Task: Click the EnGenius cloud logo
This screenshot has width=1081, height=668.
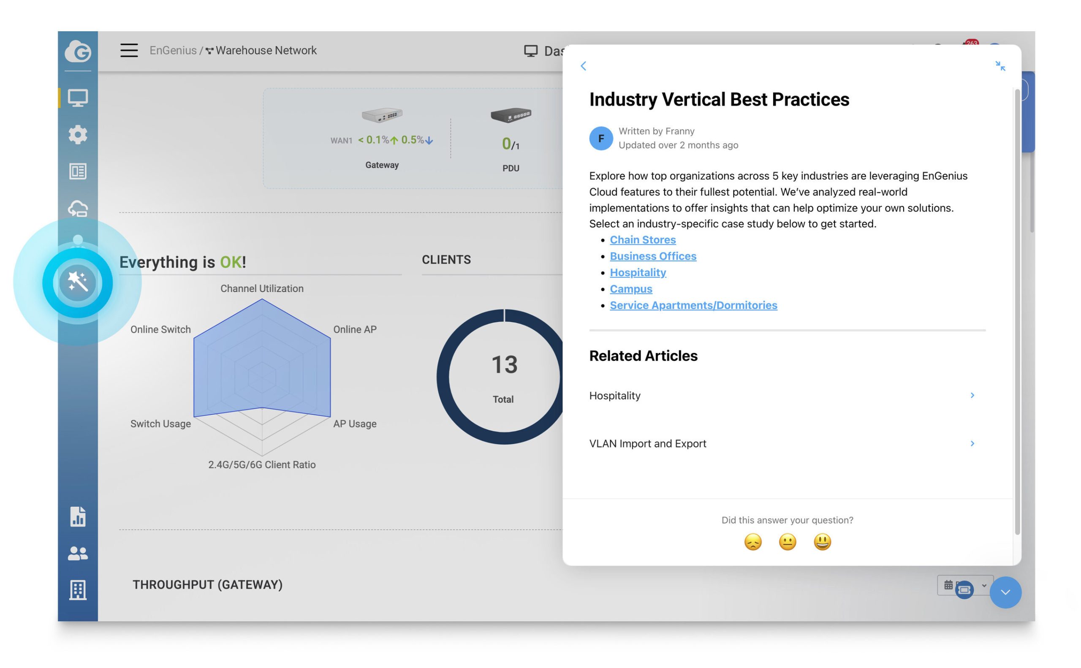Action: click(78, 51)
